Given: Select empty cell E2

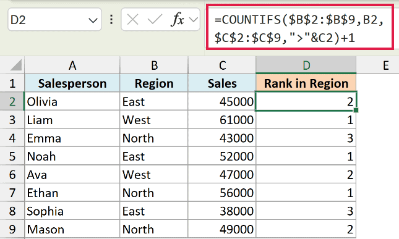Looking at the screenshot, I should [377, 101].
